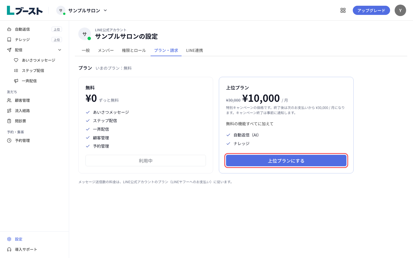Click the ずっと無料 text
The width and height of the screenshot is (413, 258).
coord(109,100)
